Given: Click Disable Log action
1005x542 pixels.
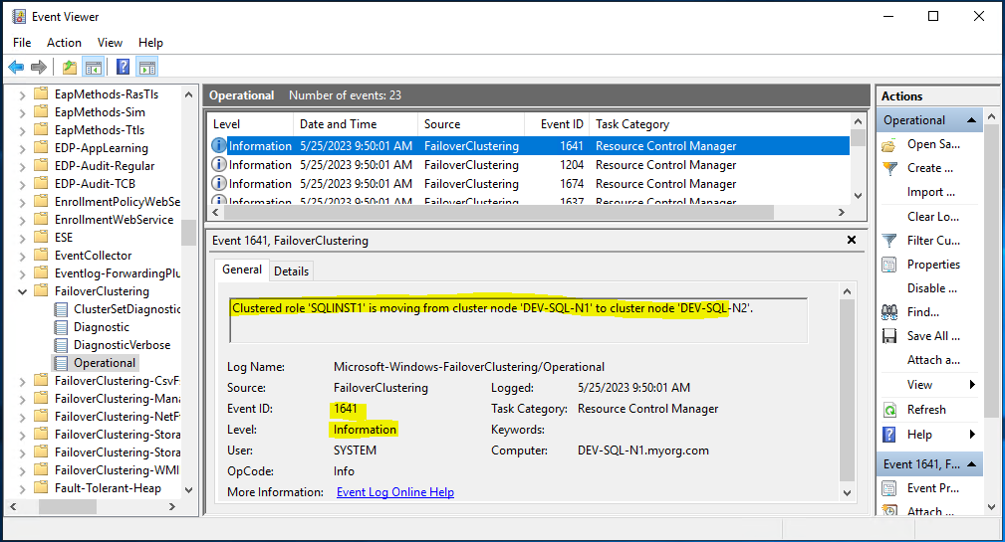Looking at the screenshot, I should pyautogui.click(x=932, y=288).
